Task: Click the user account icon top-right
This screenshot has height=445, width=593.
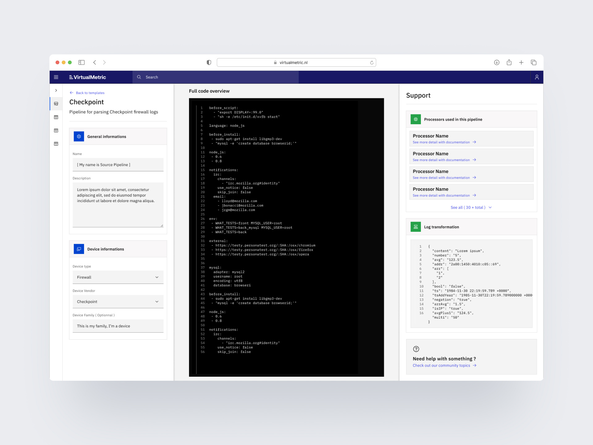Action: [x=537, y=77]
